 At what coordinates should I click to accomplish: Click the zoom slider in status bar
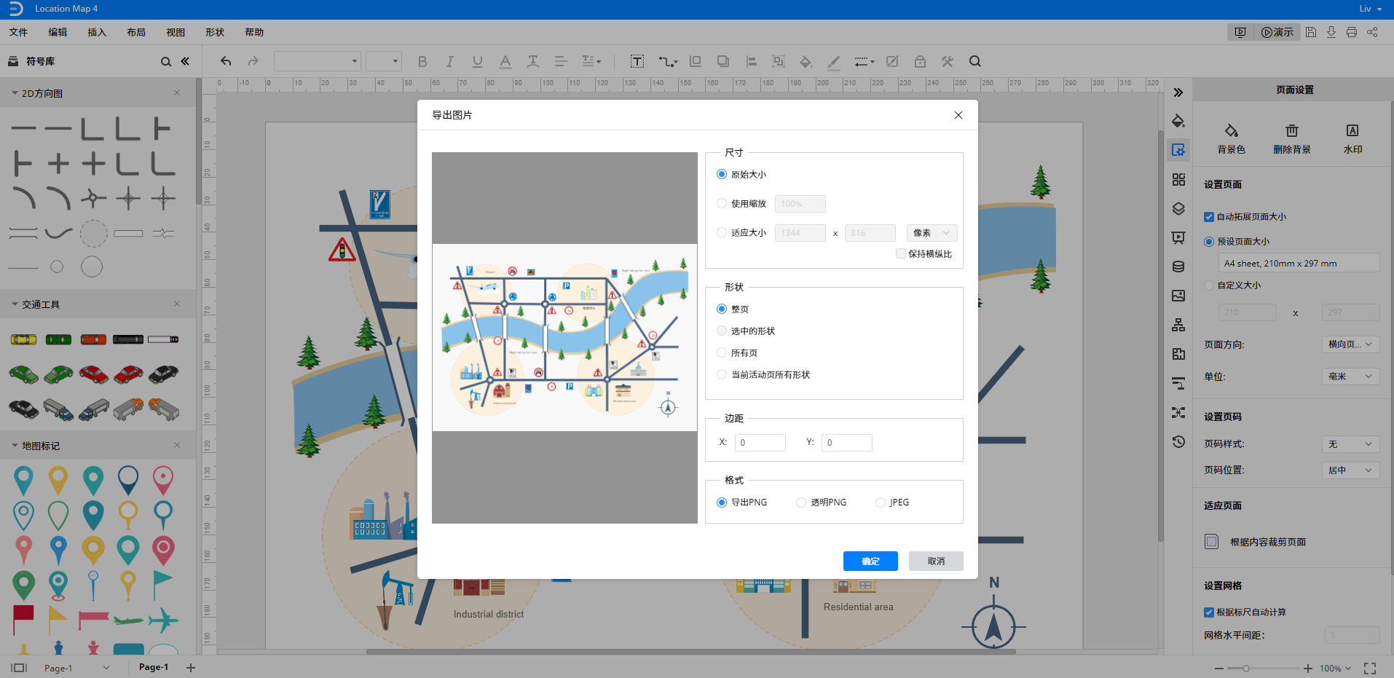pyautogui.click(x=1246, y=668)
